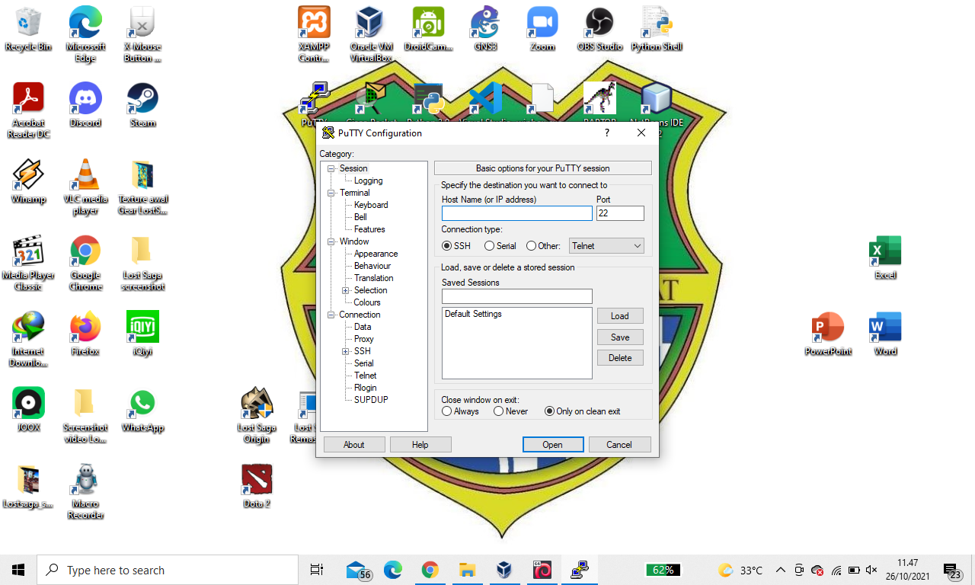Image resolution: width=975 pixels, height=585 pixels.
Task: Select the Excel desktop icon
Action: (x=885, y=257)
